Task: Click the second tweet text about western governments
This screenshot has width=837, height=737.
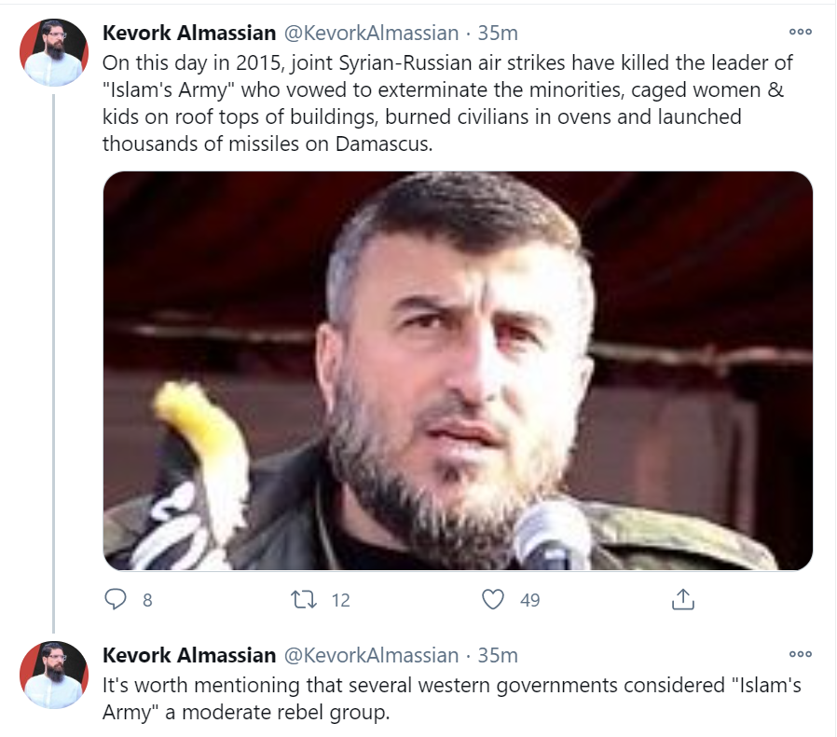Action: tap(452, 699)
